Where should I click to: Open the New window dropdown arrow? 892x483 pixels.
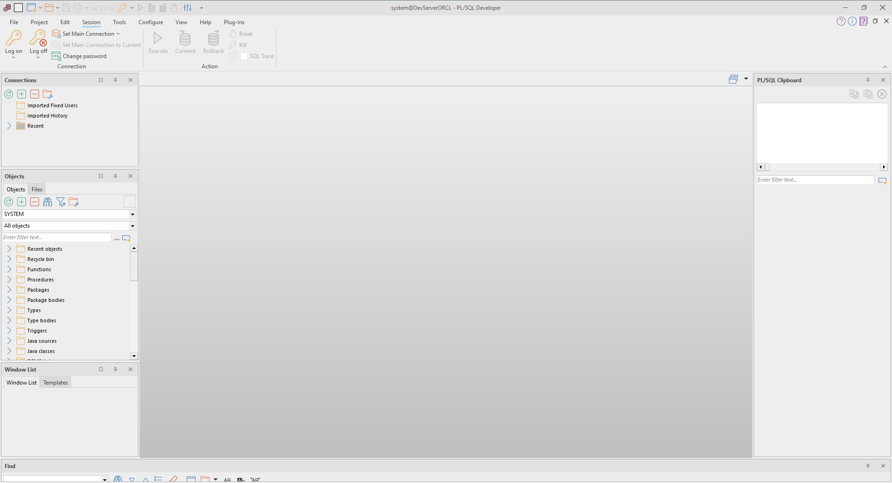(40, 8)
